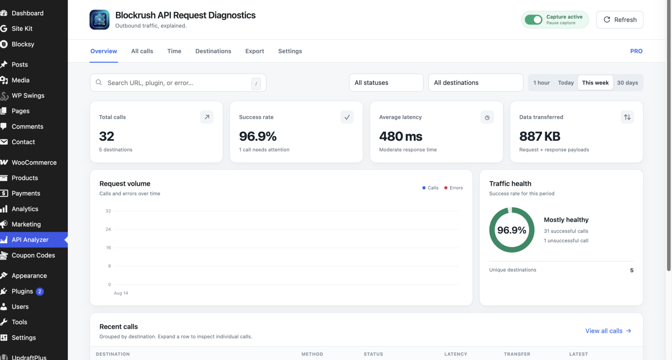Select the 30 days time range
This screenshot has width=672, height=360.
(627, 83)
